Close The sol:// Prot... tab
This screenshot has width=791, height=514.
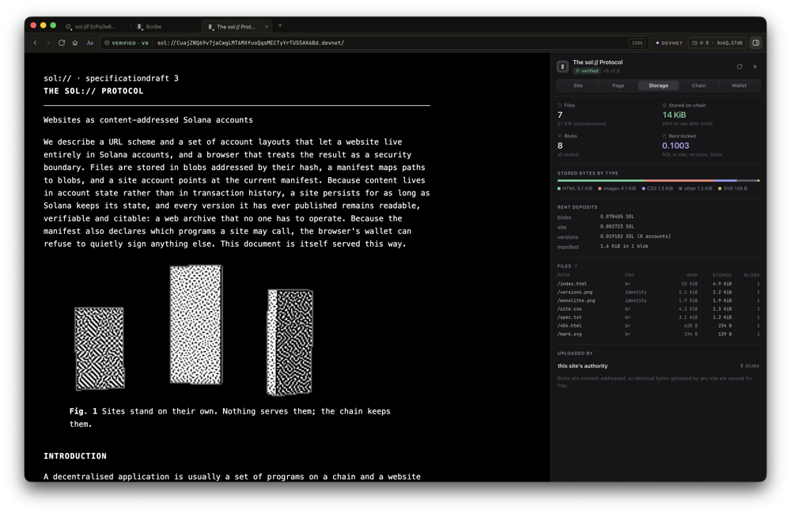click(x=267, y=27)
